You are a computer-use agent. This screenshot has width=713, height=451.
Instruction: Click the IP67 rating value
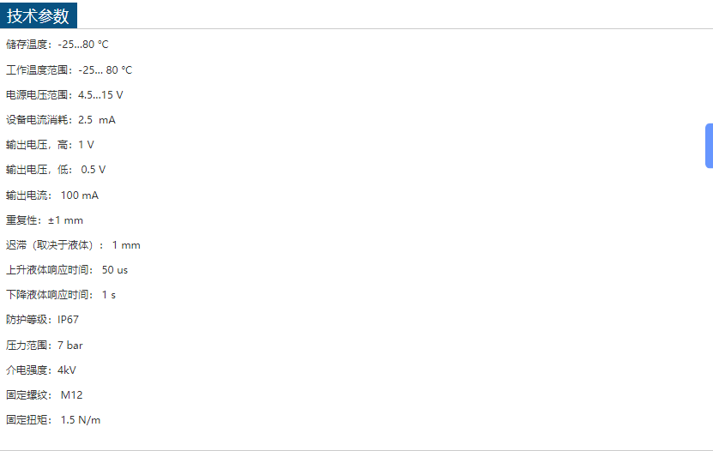coord(69,319)
